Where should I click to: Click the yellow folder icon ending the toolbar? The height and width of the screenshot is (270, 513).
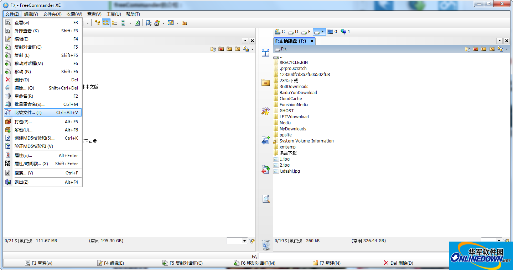[184, 23]
